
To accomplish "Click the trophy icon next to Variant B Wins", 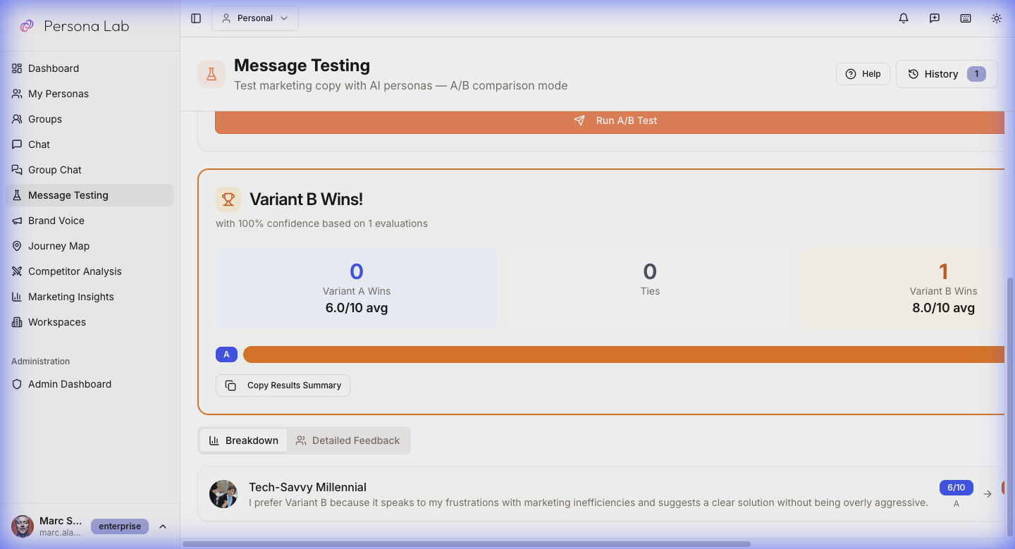I will pos(228,199).
